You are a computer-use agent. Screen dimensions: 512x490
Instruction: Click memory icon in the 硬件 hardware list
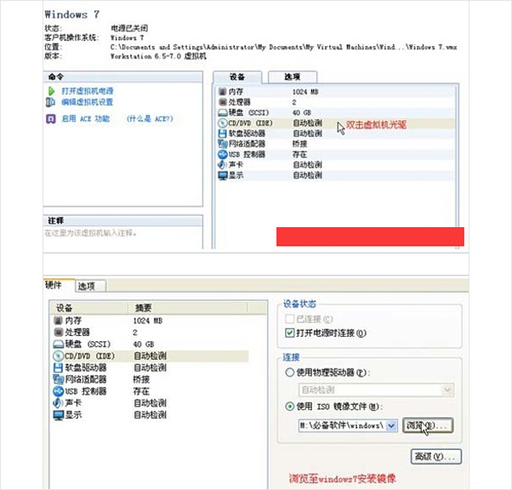click(x=58, y=321)
